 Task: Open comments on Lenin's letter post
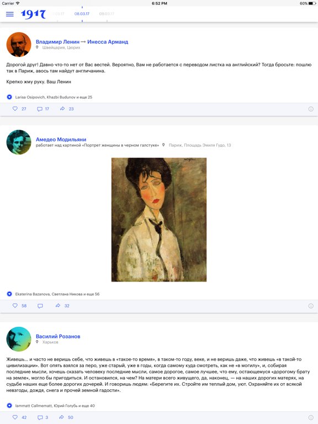[40, 109]
